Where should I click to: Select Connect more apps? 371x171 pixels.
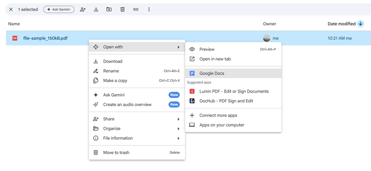233,115
